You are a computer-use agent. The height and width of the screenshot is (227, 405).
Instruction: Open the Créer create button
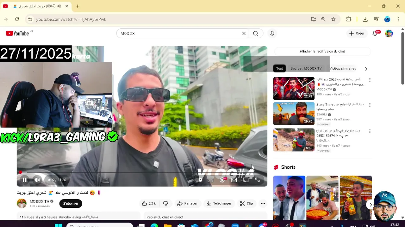(x=357, y=33)
